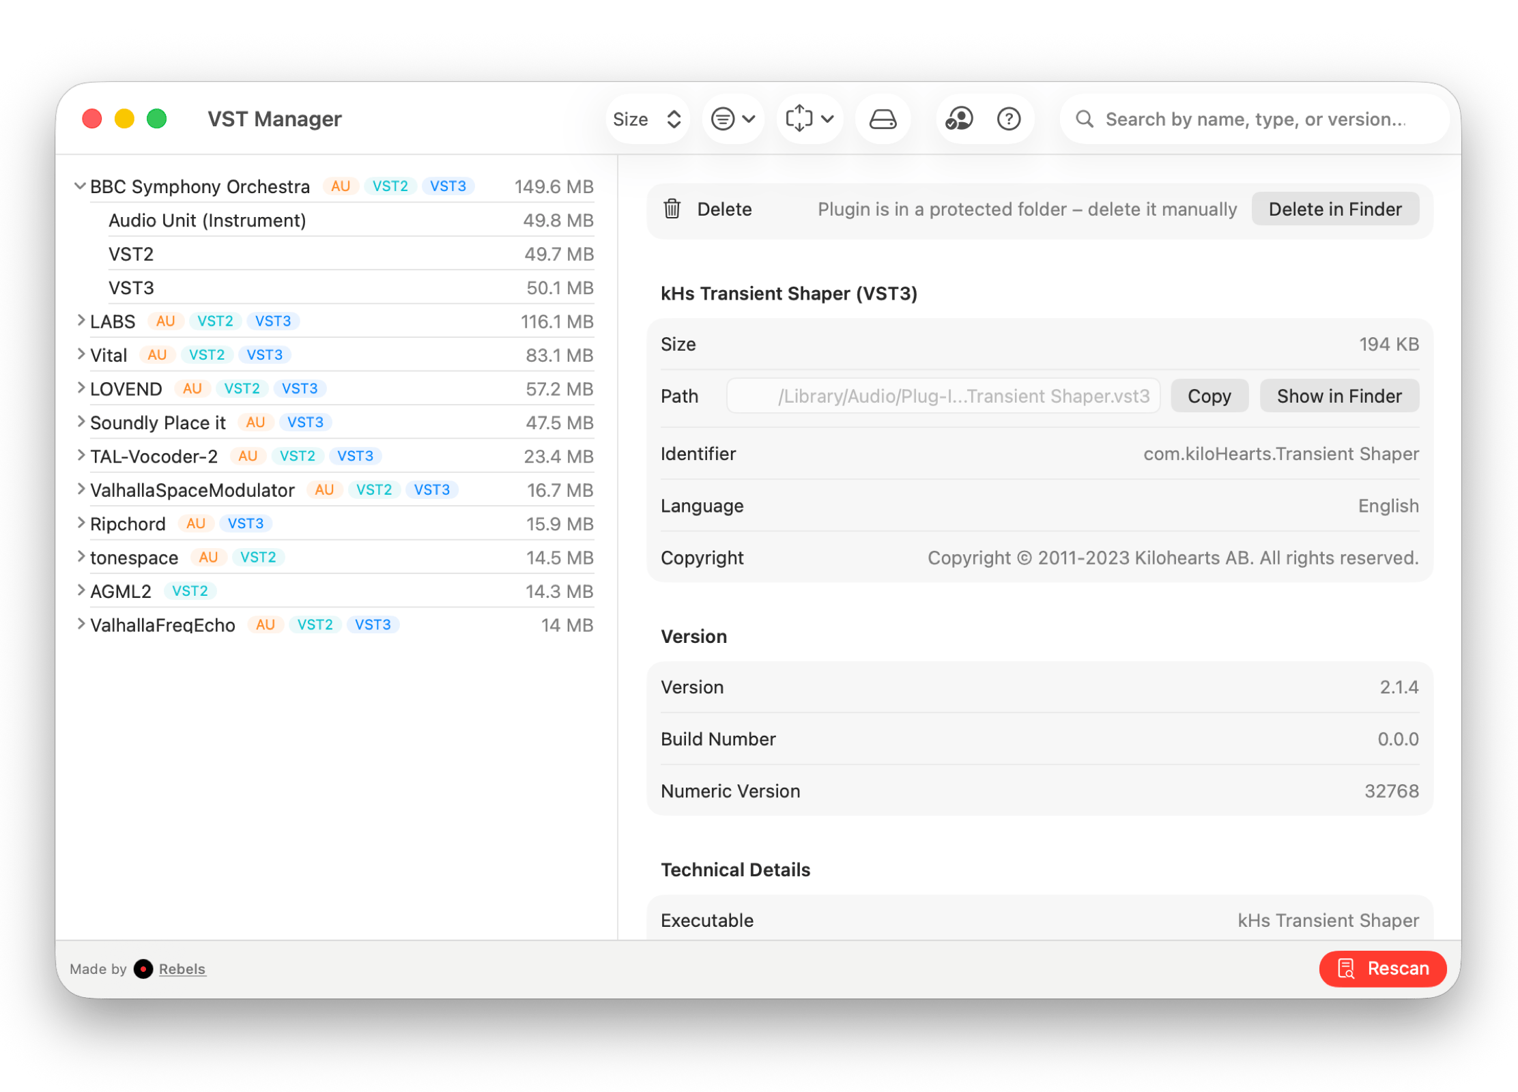Select the VST3 item under BBC Symphony
Screen dimensions: 1518x1092
[132, 288]
